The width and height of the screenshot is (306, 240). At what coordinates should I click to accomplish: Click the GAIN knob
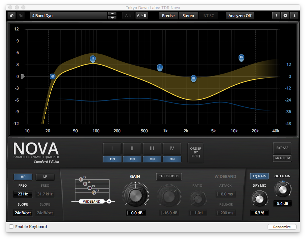[136, 194]
